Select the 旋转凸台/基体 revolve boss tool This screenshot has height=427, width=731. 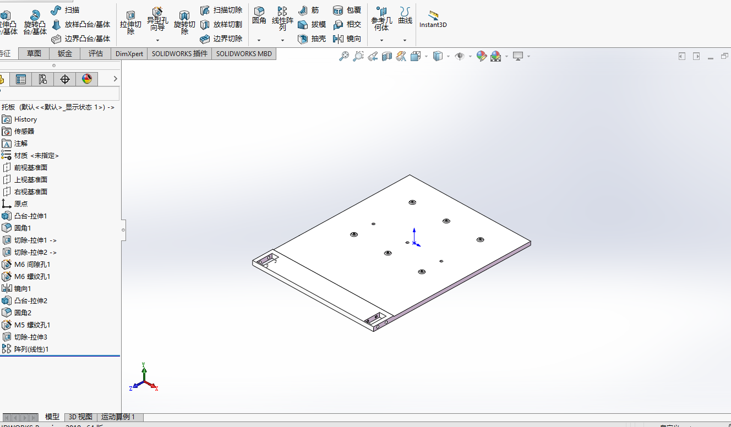pyautogui.click(x=35, y=22)
